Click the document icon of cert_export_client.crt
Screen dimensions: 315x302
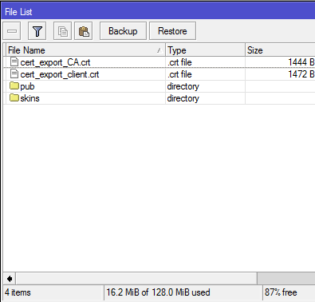[14, 74]
